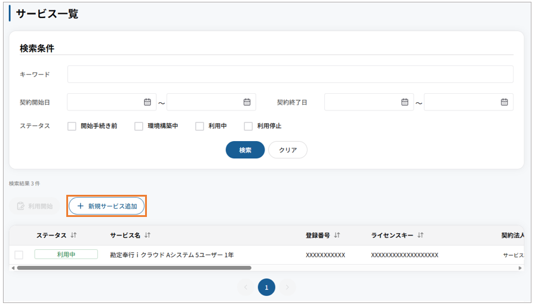This screenshot has width=535, height=306.
Task: Open calendar for contract start date from
Action: coord(147,102)
